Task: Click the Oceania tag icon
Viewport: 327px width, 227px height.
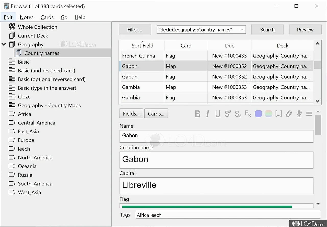Action: coord(12,166)
